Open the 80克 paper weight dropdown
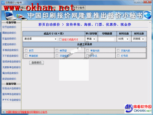The width and height of the screenshot is (153, 115). coord(123,39)
